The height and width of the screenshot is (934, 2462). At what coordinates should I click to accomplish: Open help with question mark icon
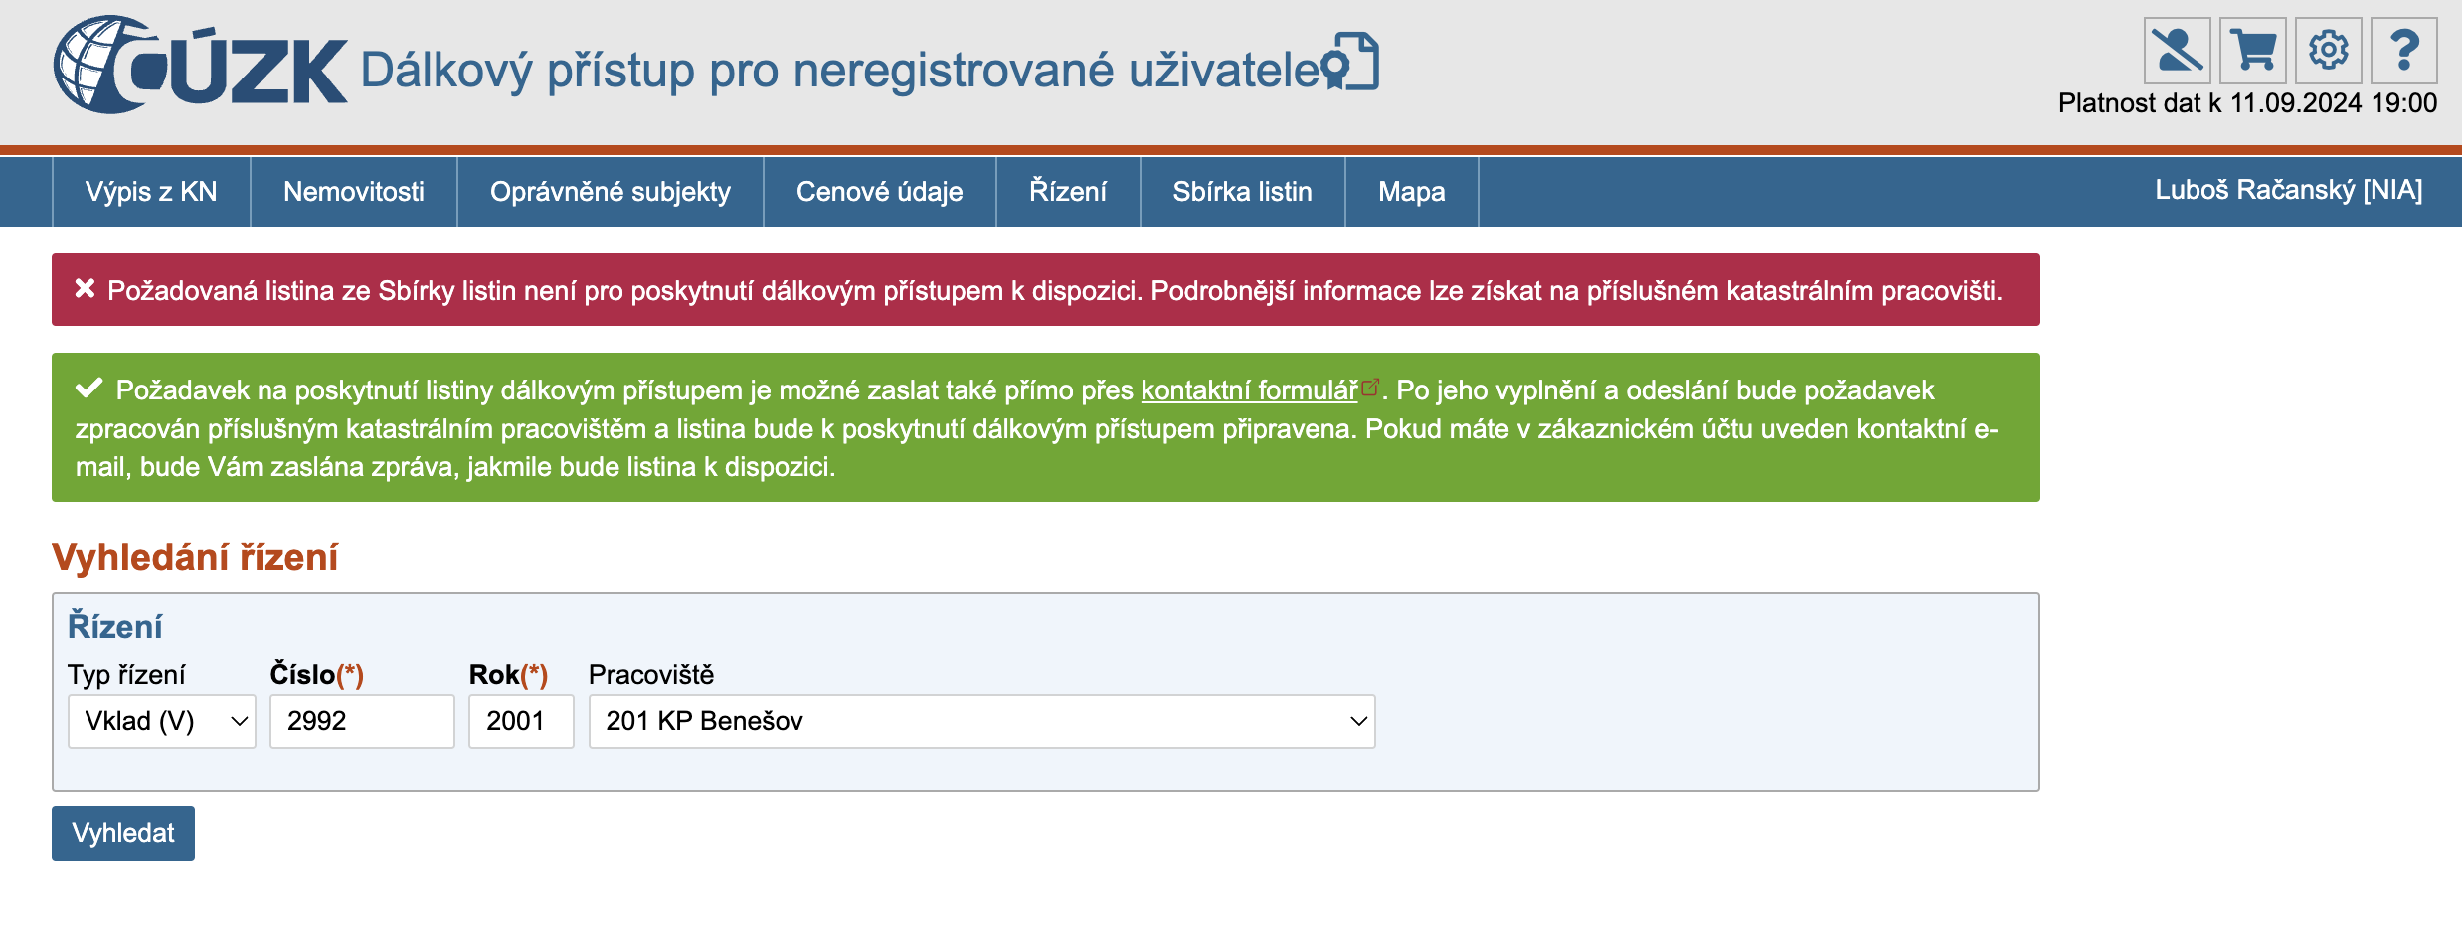click(2403, 51)
